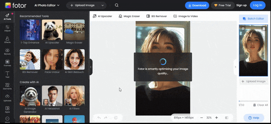Click the search magnifier icon
The image size is (271, 124).
click(117, 5)
